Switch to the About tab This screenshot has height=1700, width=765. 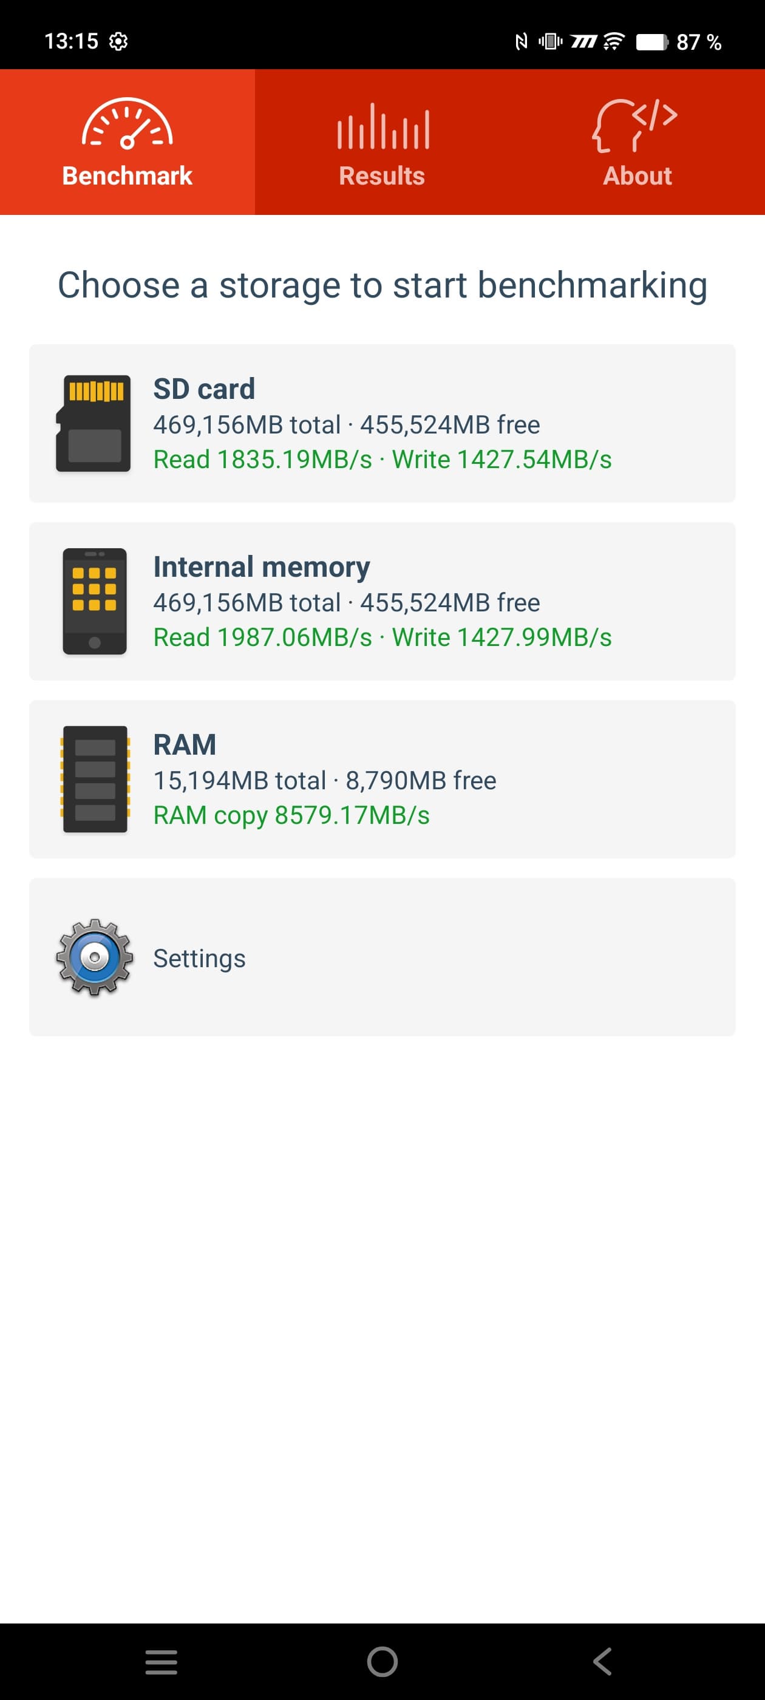(x=637, y=175)
